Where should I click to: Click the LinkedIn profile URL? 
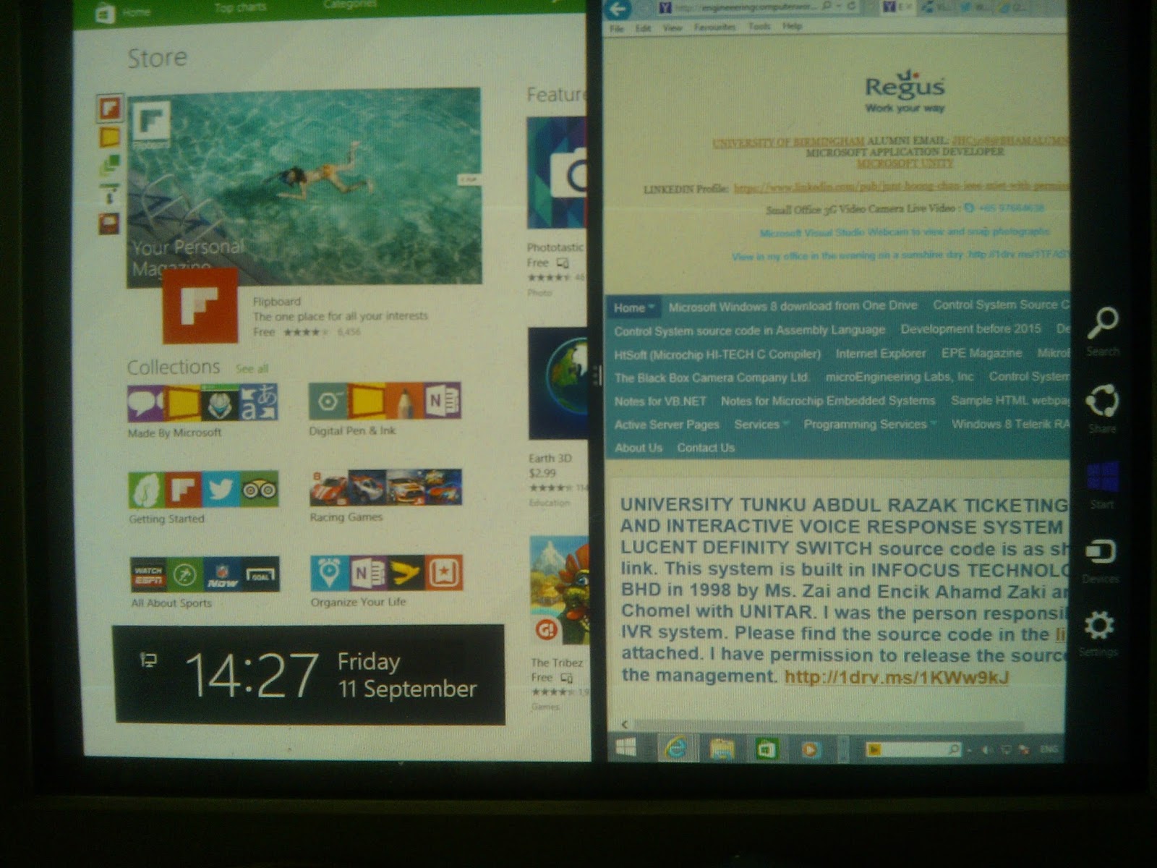point(900,187)
